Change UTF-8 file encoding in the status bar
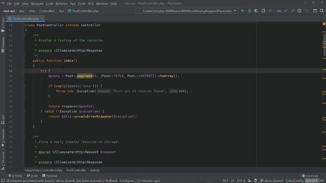326x183 pixels. click(241, 181)
